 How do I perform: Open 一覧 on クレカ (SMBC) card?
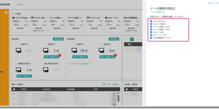tap(44, 21)
